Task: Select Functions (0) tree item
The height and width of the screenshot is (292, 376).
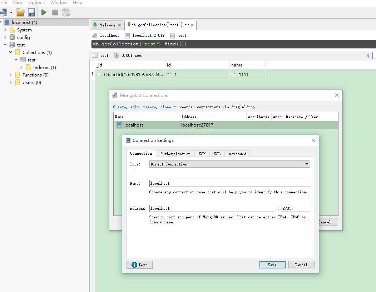Action: (35, 75)
